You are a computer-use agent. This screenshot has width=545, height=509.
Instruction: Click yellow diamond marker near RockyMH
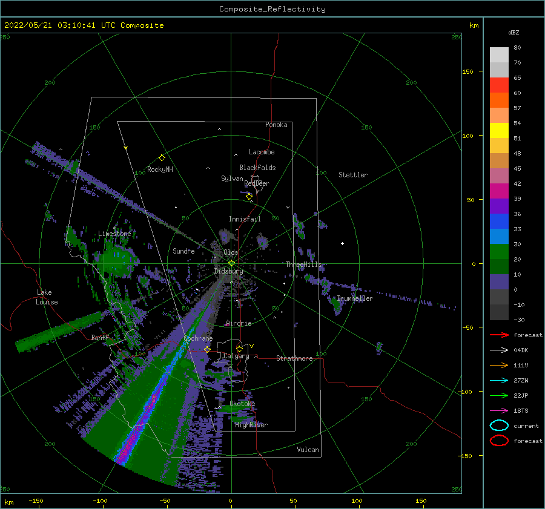(x=162, y=158)
